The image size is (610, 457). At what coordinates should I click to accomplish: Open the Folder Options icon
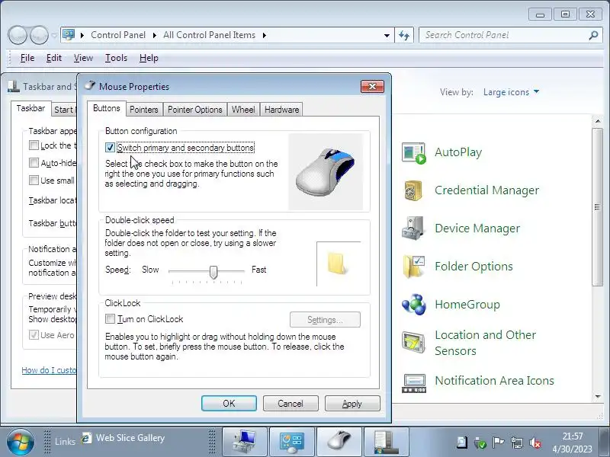pyautogui.click(x=414, y=267)
